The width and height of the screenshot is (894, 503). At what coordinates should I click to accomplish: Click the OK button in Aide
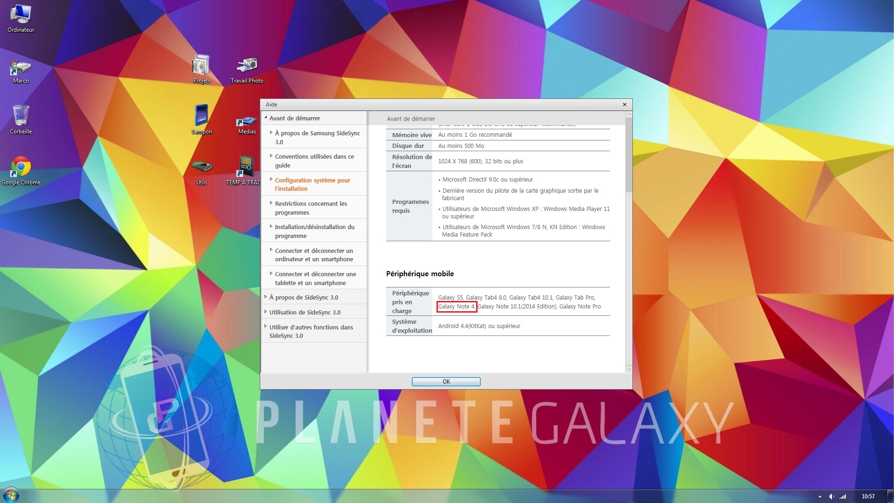[446, 382]
